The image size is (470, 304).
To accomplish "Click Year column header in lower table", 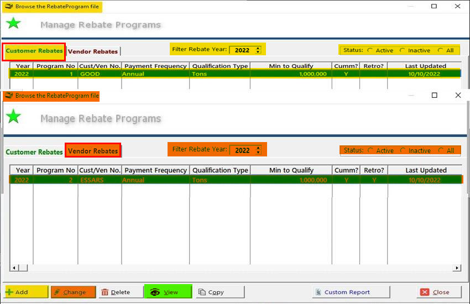I will pos(22,170).
